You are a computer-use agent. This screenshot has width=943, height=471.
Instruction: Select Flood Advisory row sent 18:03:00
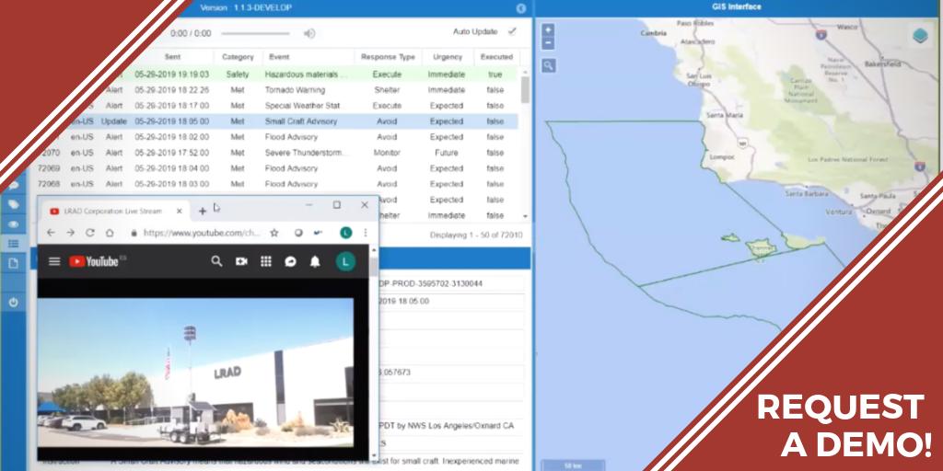point(276,184)
